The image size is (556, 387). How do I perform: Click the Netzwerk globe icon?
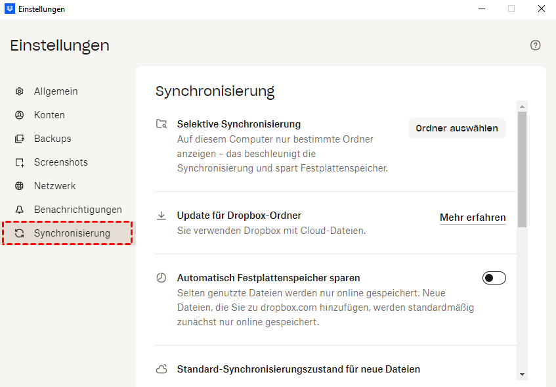click(x=20, y=186)
